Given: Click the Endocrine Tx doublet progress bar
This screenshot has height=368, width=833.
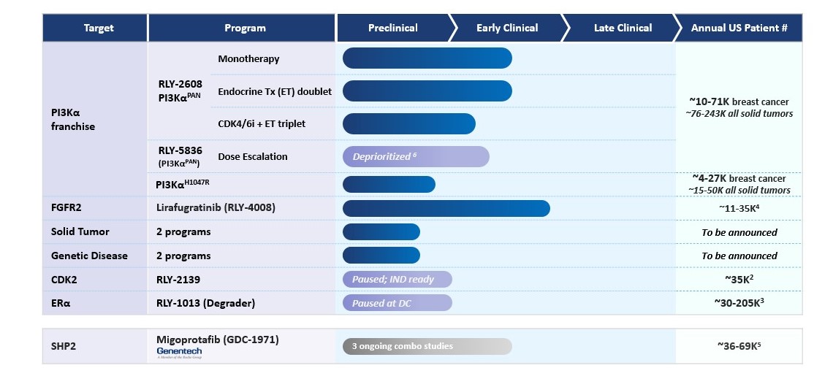Looking at the screenshot, I should point(427,91).
